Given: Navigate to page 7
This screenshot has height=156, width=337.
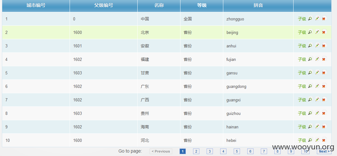Looking at the screenshot, I should [x=264, y=151].
